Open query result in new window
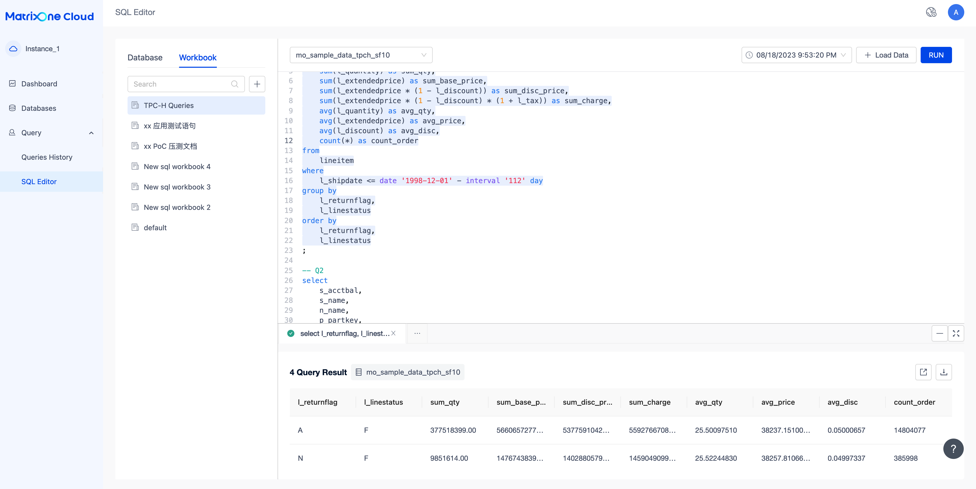Viewport: 976px width, 489px height. pyautogui.click(x=923, y=372)
